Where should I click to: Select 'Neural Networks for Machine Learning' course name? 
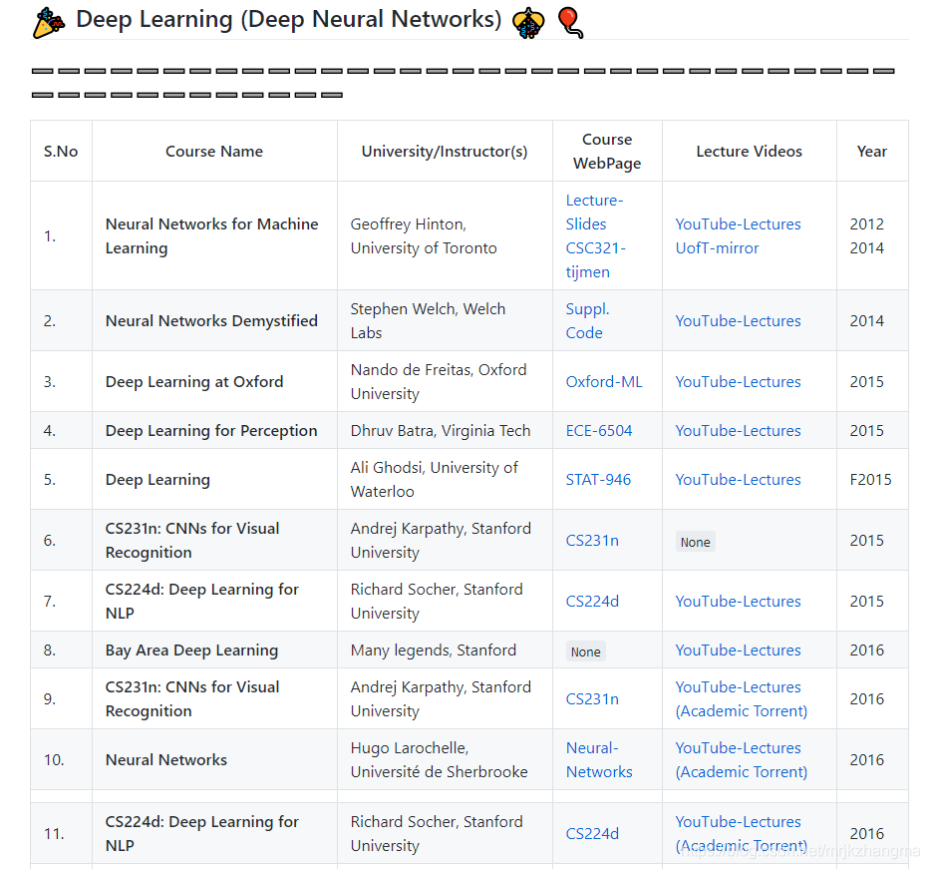tap(211, 236)
